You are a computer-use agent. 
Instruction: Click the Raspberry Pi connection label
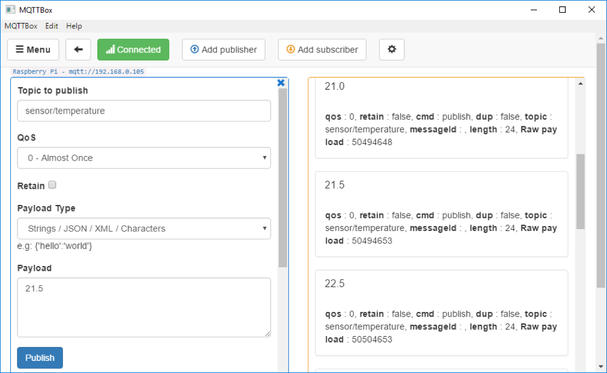click(79, 71)
